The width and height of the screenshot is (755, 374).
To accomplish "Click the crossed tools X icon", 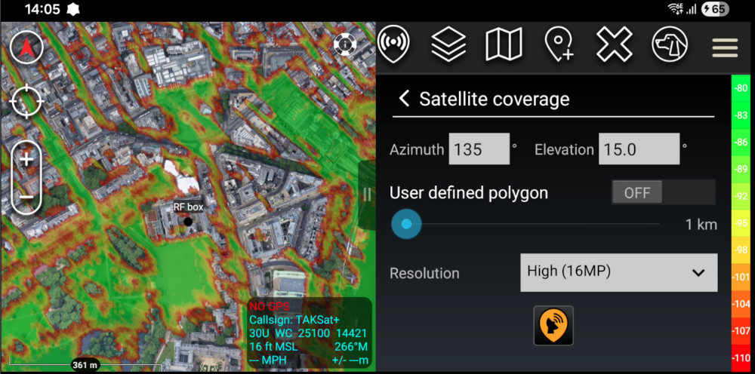I will tap(615, 44).
